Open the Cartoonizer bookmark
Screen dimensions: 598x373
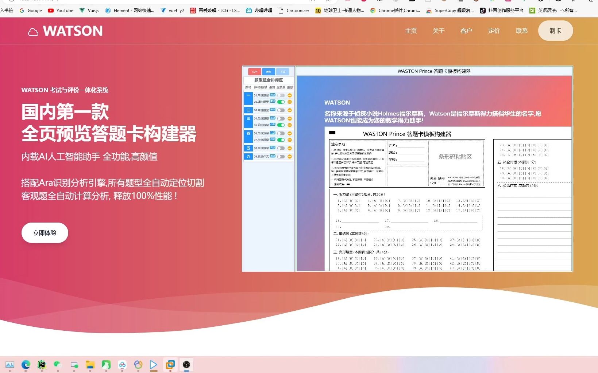coord(294,11)
